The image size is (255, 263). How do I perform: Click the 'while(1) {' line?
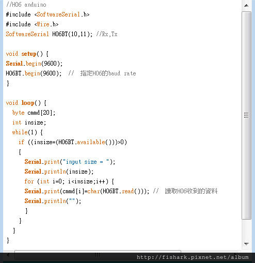point(27,132)
